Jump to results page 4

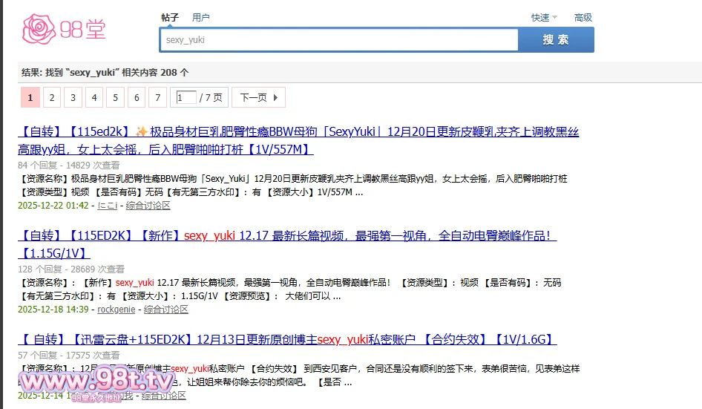pyautogui.click(x=94, y=97)
